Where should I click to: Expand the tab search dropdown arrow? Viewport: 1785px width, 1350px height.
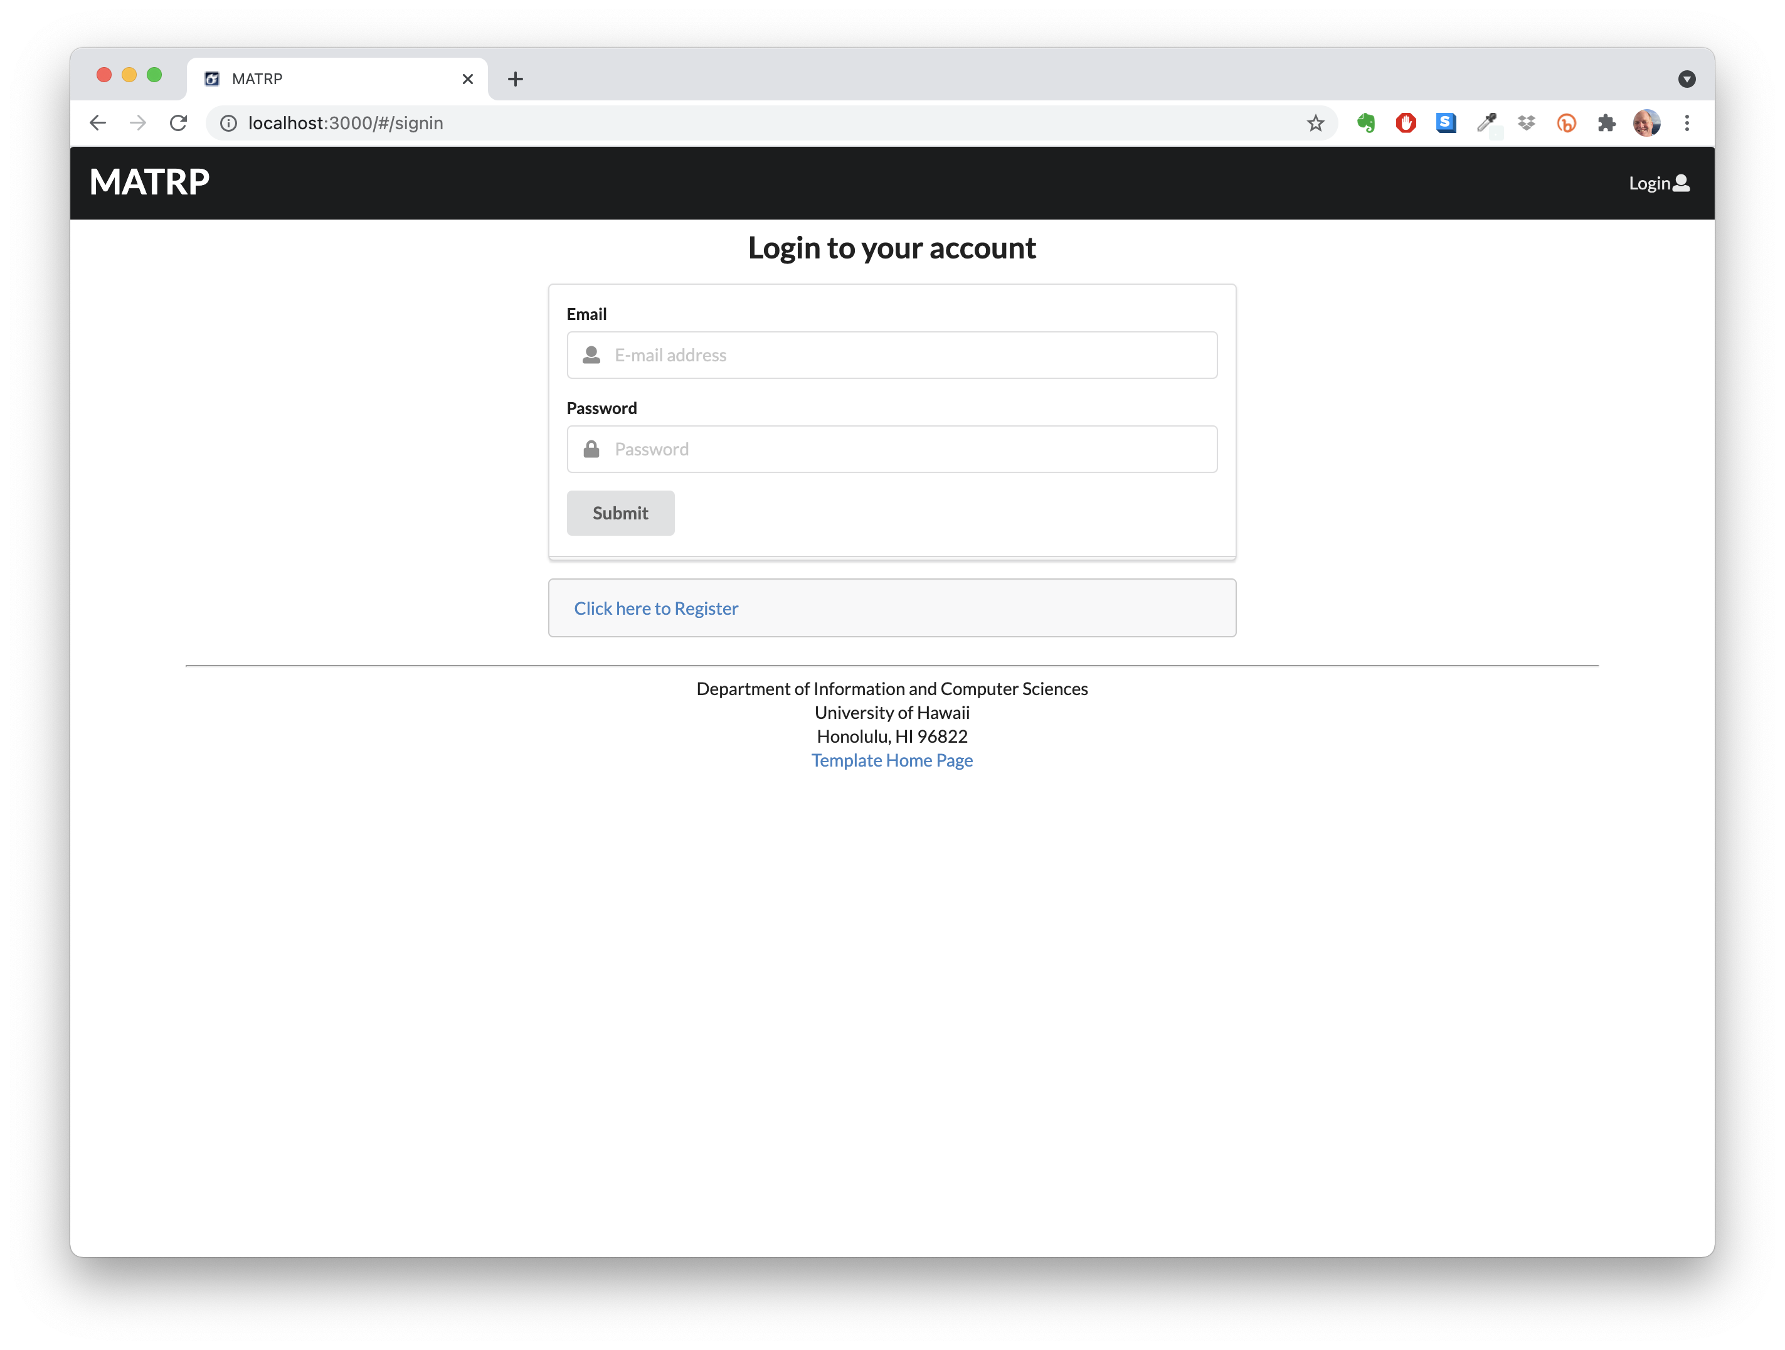(1687, 78)
